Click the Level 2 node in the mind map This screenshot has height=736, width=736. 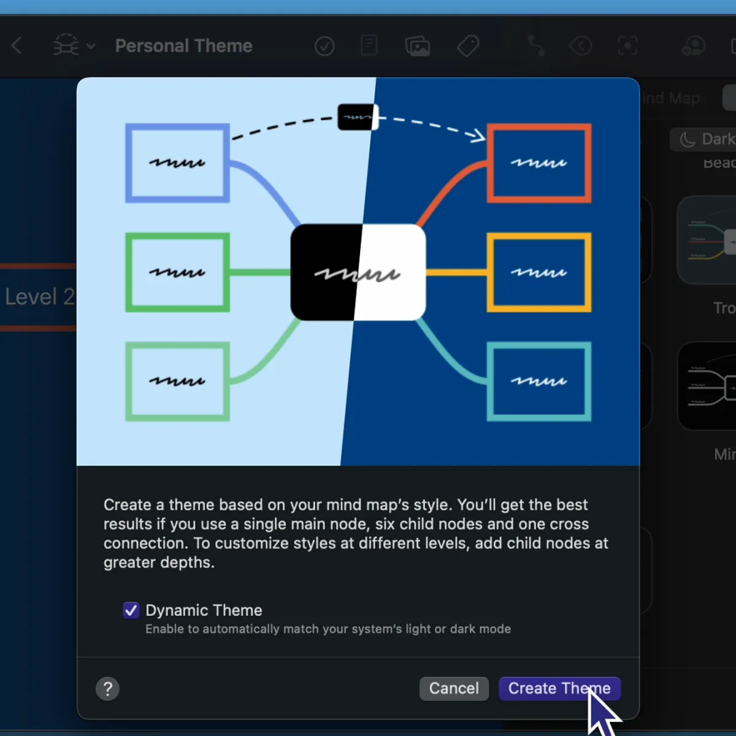[38, 297]
